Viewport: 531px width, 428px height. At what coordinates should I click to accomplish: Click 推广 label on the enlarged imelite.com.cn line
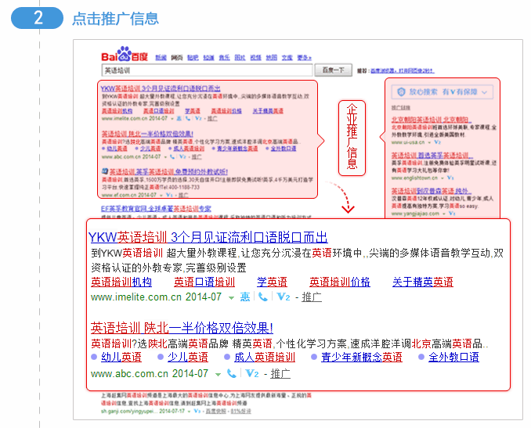pos(312,297)
